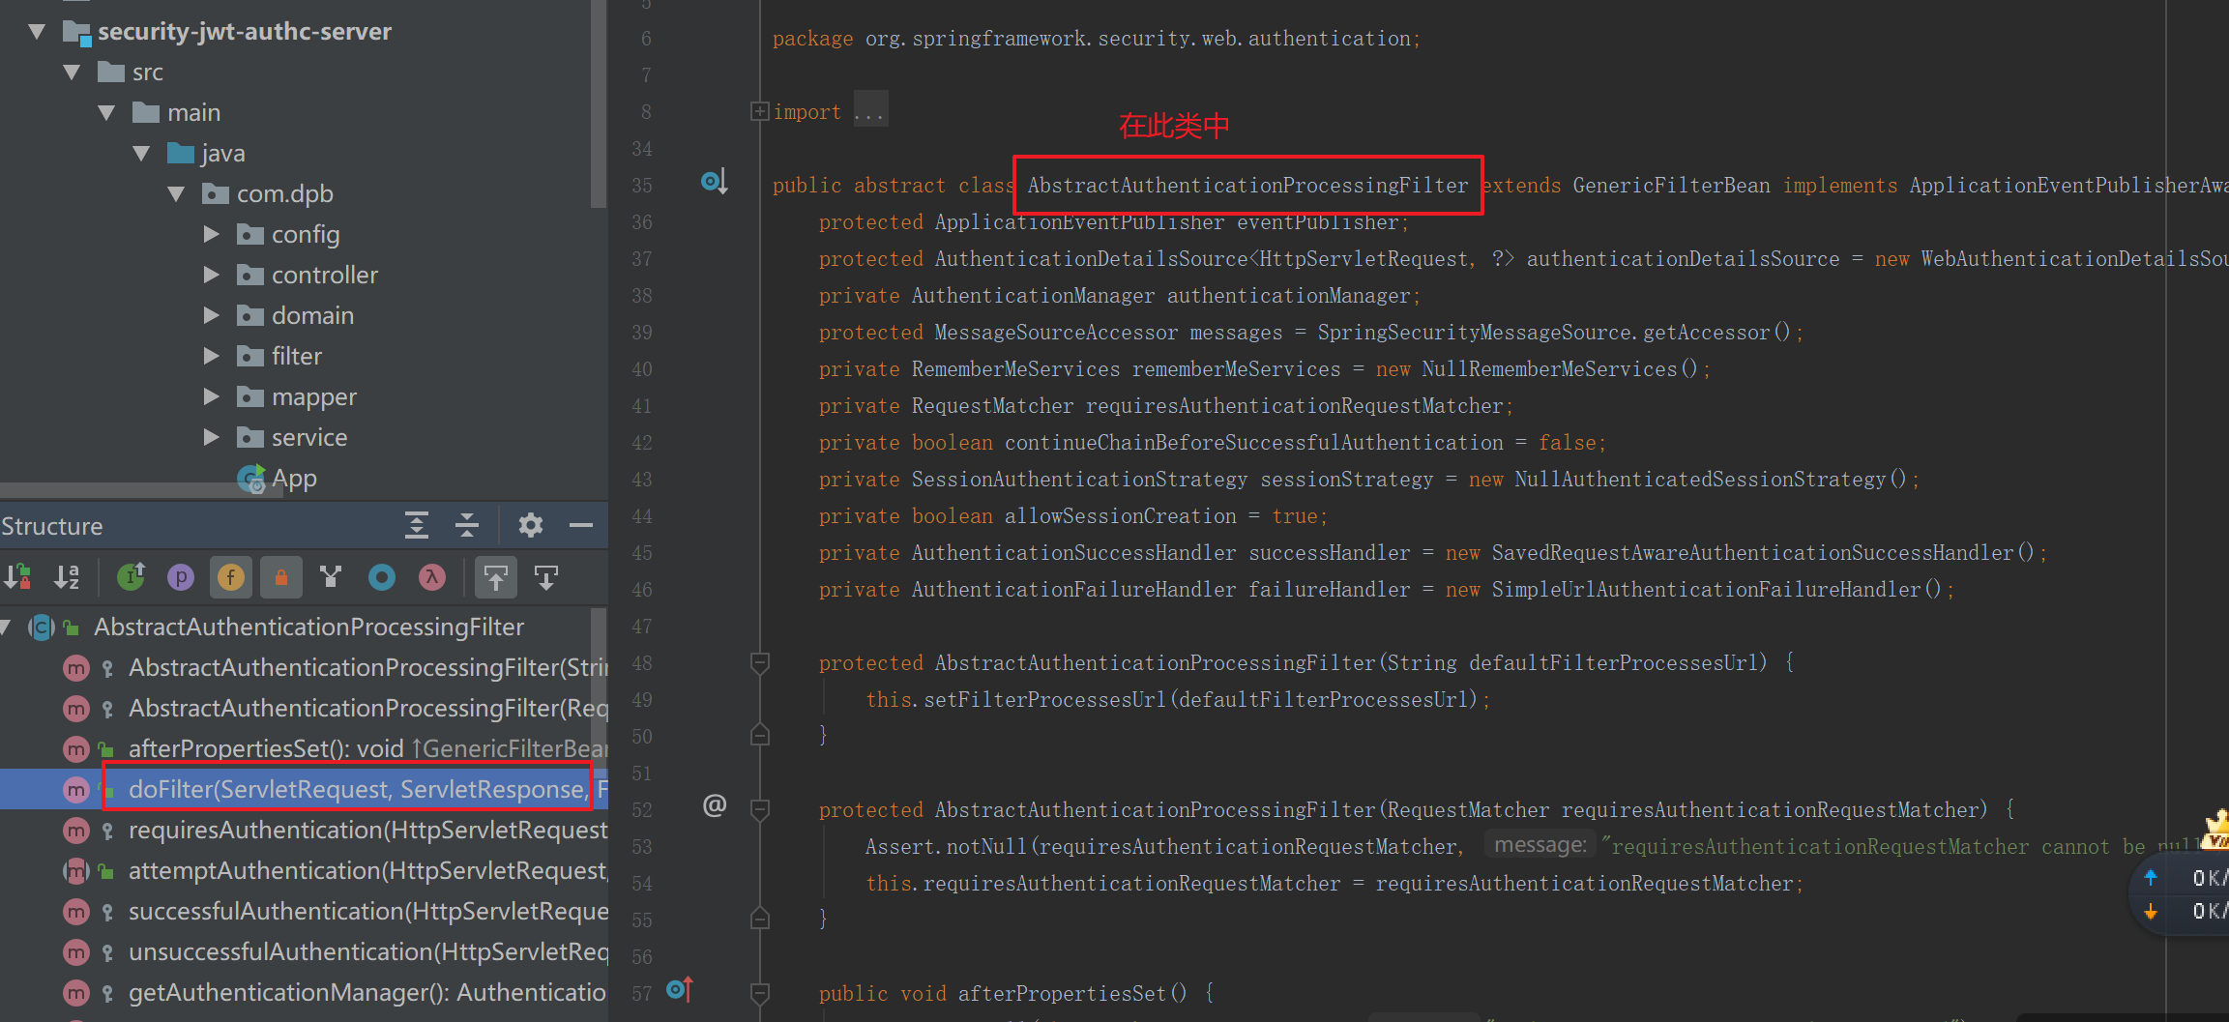The image size is (2229, 1022).
Task: Click the method icon of the doFilter row
Action: (x=75, y=790)
